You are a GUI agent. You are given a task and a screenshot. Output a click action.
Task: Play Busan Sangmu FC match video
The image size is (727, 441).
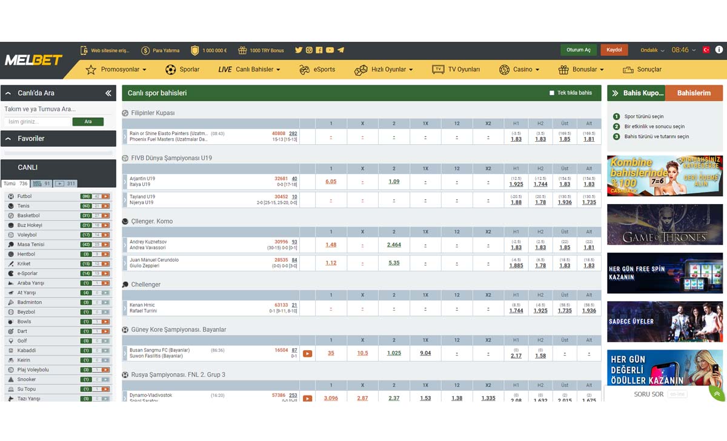click(x=307, y=353)
